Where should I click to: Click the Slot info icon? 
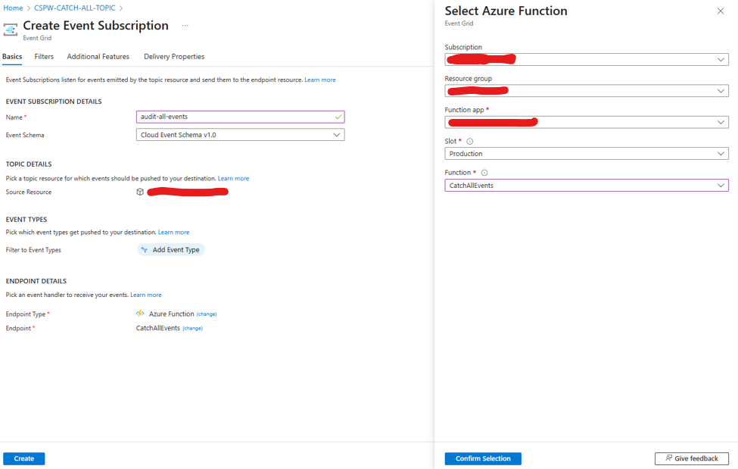click(470, 142)
